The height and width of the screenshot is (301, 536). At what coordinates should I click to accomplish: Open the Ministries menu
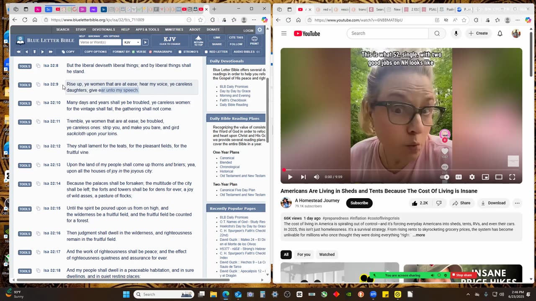click(174, 30)
